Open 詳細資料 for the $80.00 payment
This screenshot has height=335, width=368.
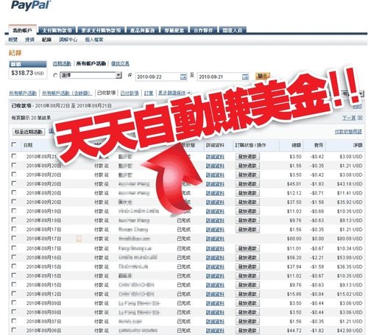pyautogui.click(x=215, y=239)
